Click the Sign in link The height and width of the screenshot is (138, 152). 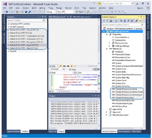click(140, 8)
